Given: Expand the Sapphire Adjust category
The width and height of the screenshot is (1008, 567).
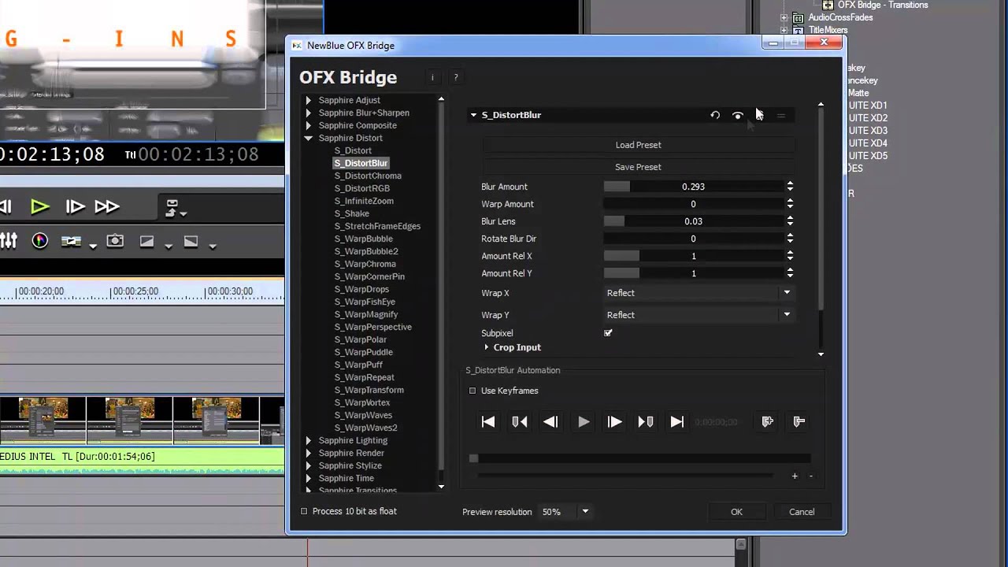Looking at the screenshot, I should pyautogui.click(x=308, y=100).
